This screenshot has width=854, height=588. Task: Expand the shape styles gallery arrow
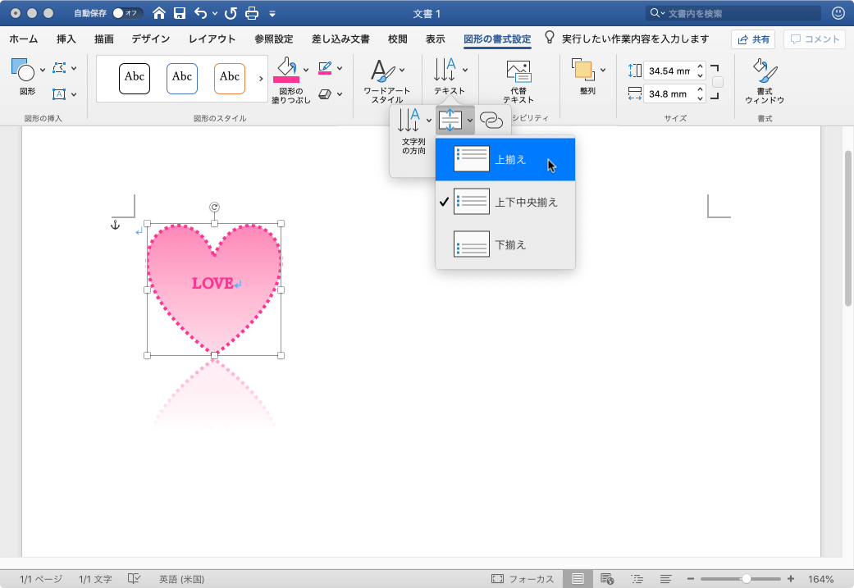coord(261,79)
